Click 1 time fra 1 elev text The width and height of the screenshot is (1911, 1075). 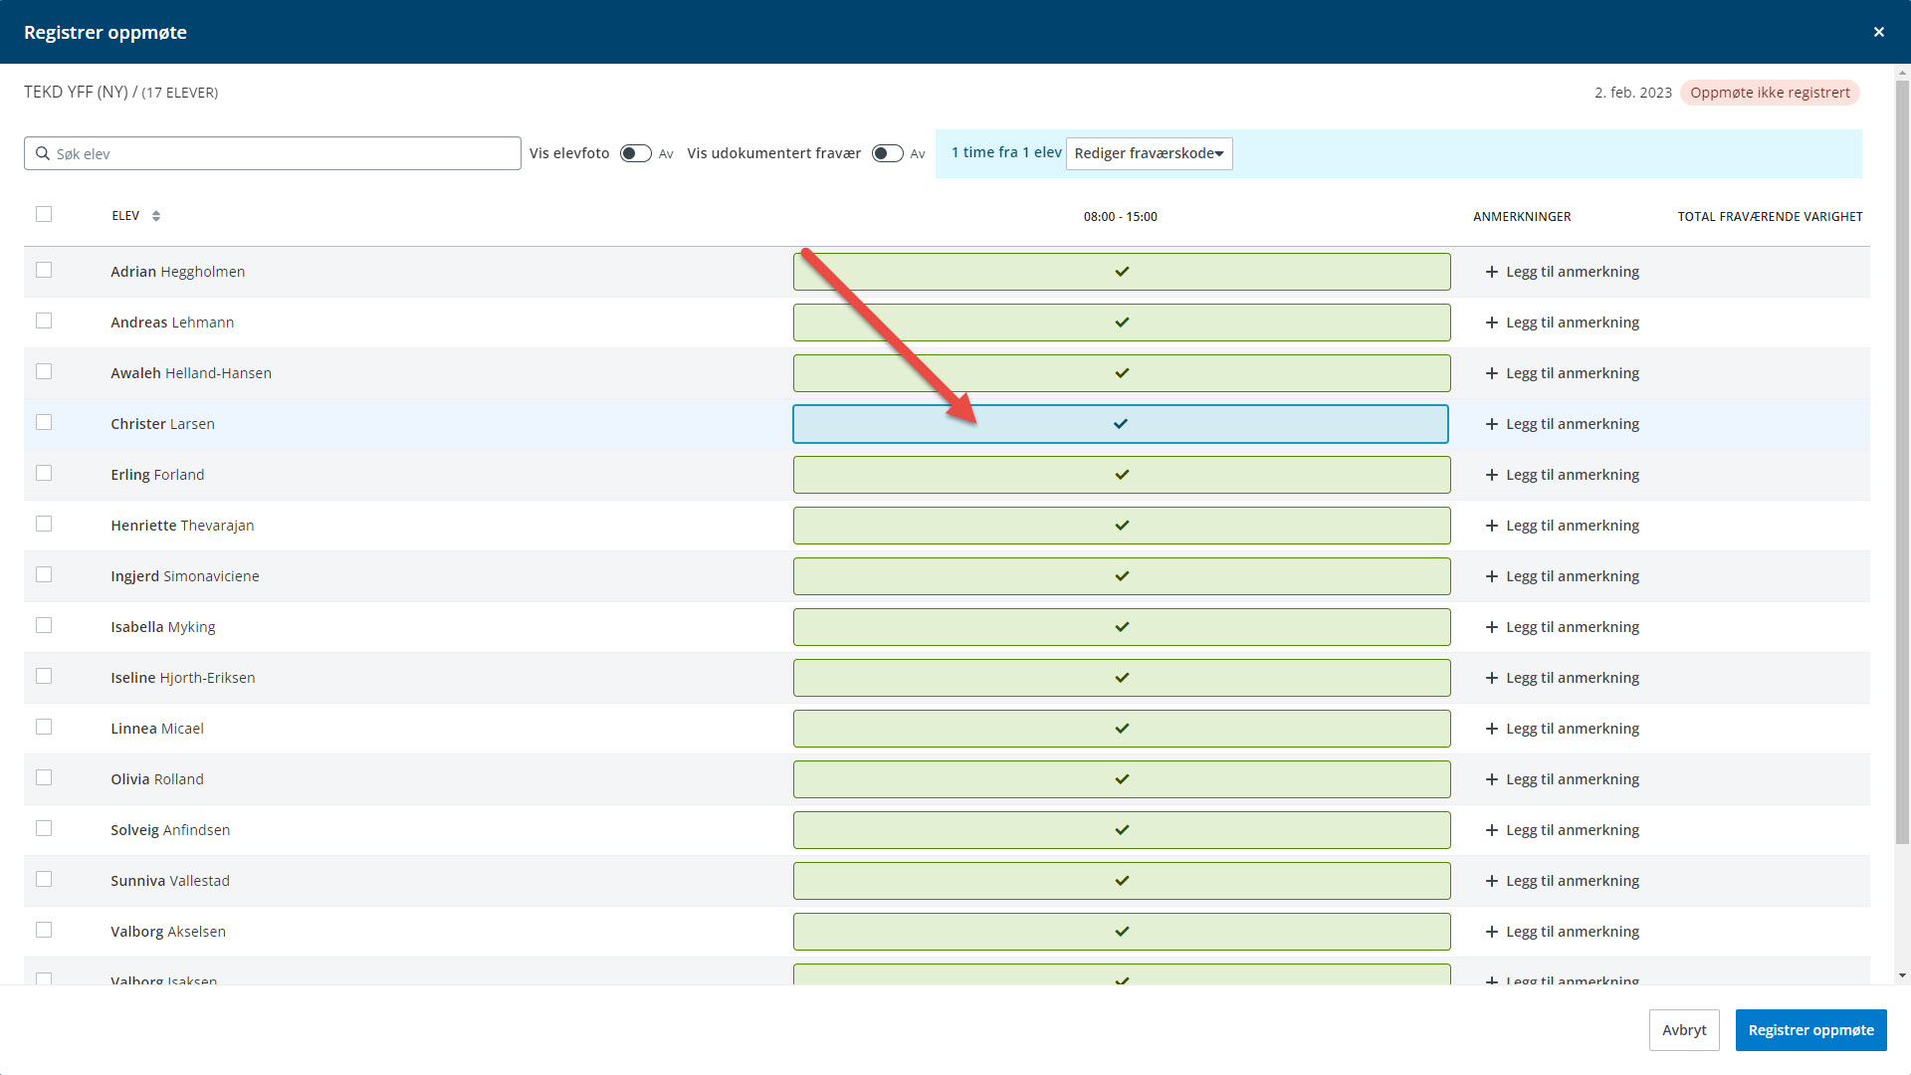[x=1006, y=152]
